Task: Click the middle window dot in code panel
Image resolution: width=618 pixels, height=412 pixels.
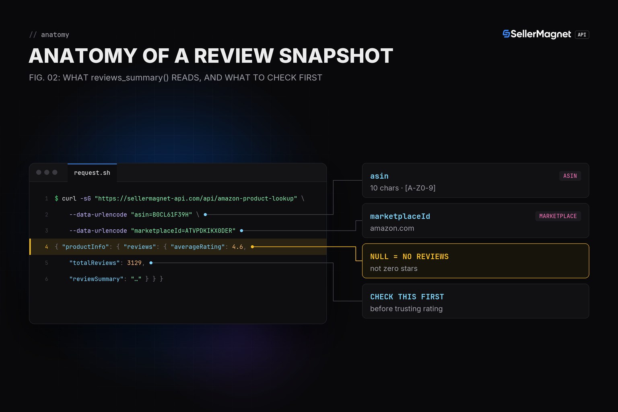Action: (47, 172)
